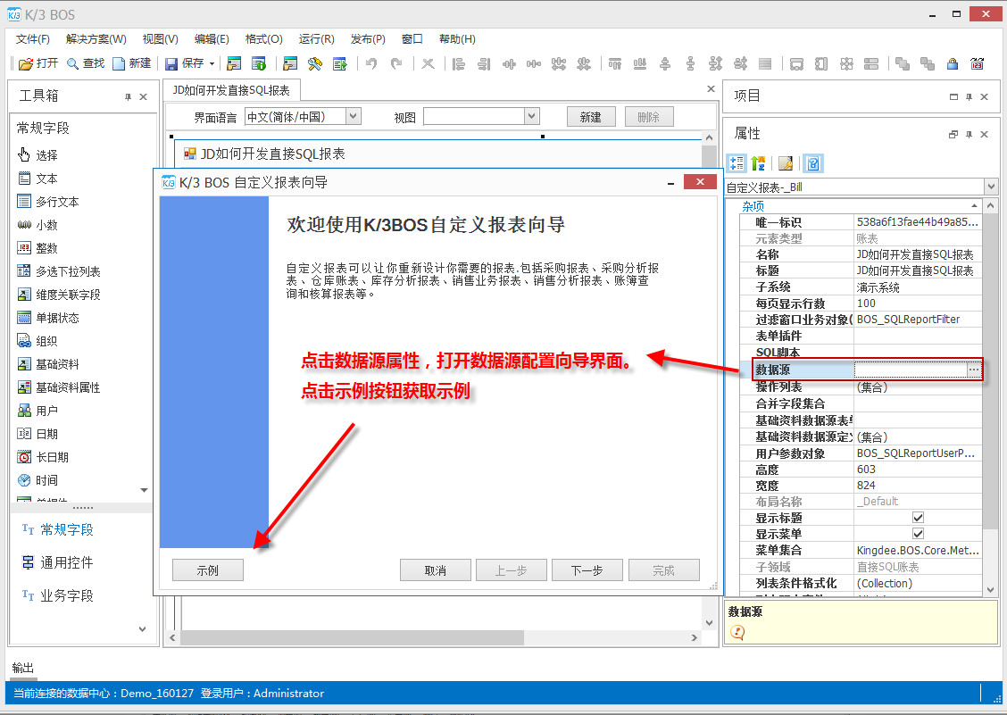Expand the toolbox 常规字段 list down arrow

[x=145, y=490]
